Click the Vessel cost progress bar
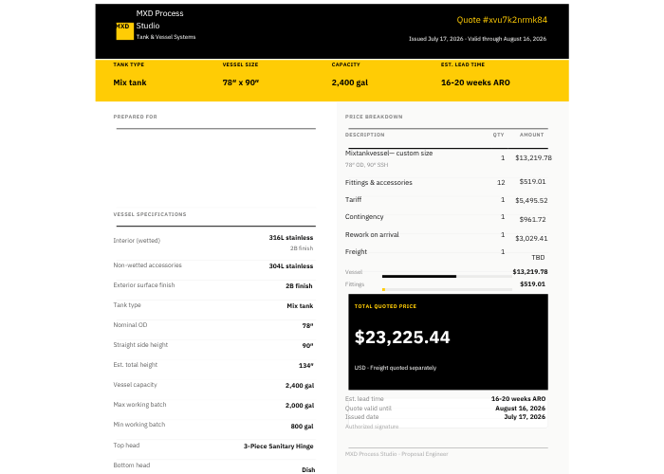Image resolution: width=664 pixels, height=474 pixels. [x=447, y=277]
